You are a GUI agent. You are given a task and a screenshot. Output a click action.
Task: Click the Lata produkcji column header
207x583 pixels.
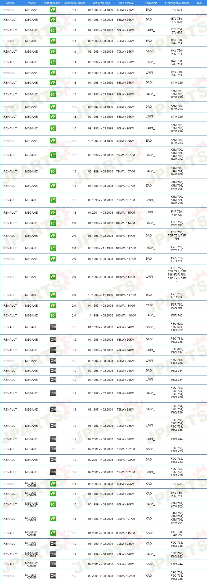(101, 3)
